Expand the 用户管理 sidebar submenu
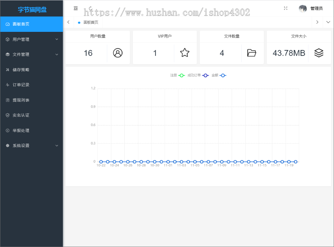The image size is (334, 247). 32,39
